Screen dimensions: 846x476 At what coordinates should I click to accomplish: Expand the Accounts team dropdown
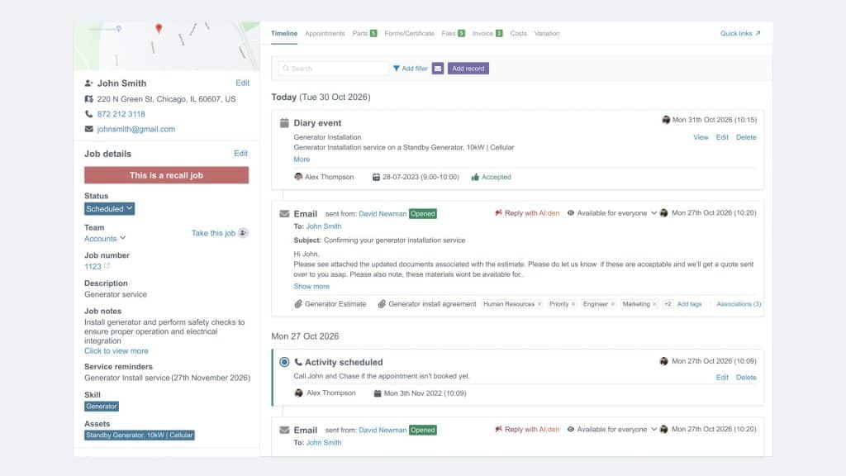pos(105,239)
